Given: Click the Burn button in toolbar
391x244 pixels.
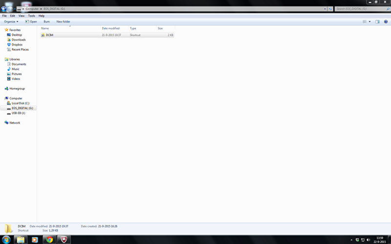Looking at the screenshot, I should (46, 21).
